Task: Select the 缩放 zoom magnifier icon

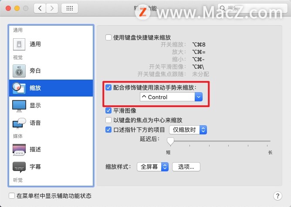Action: point(19,88)
